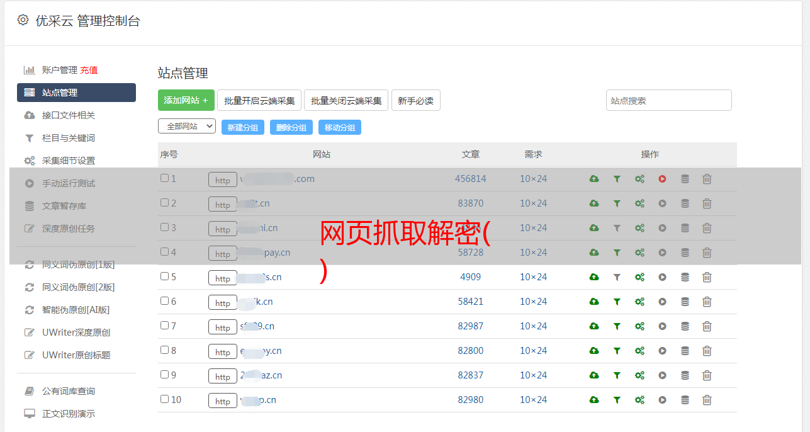Click the trash icon in row 10

pos(707,400)
